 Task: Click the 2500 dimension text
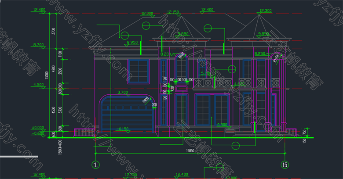pyautogui.click(x=60, y=71)
